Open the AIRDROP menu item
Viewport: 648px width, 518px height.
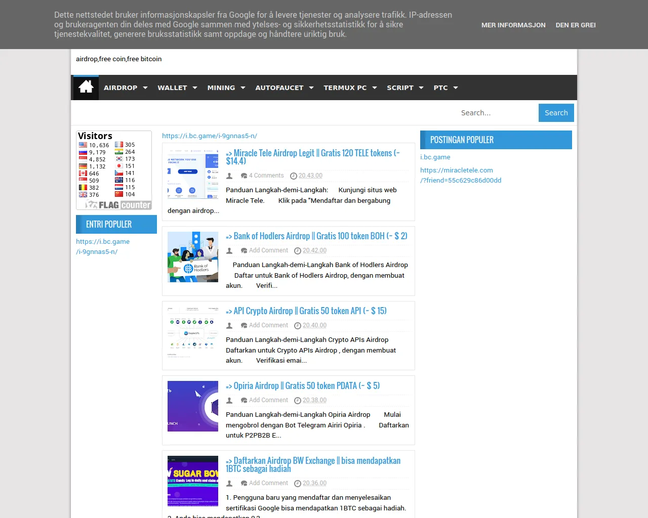(x=120, y=88)
